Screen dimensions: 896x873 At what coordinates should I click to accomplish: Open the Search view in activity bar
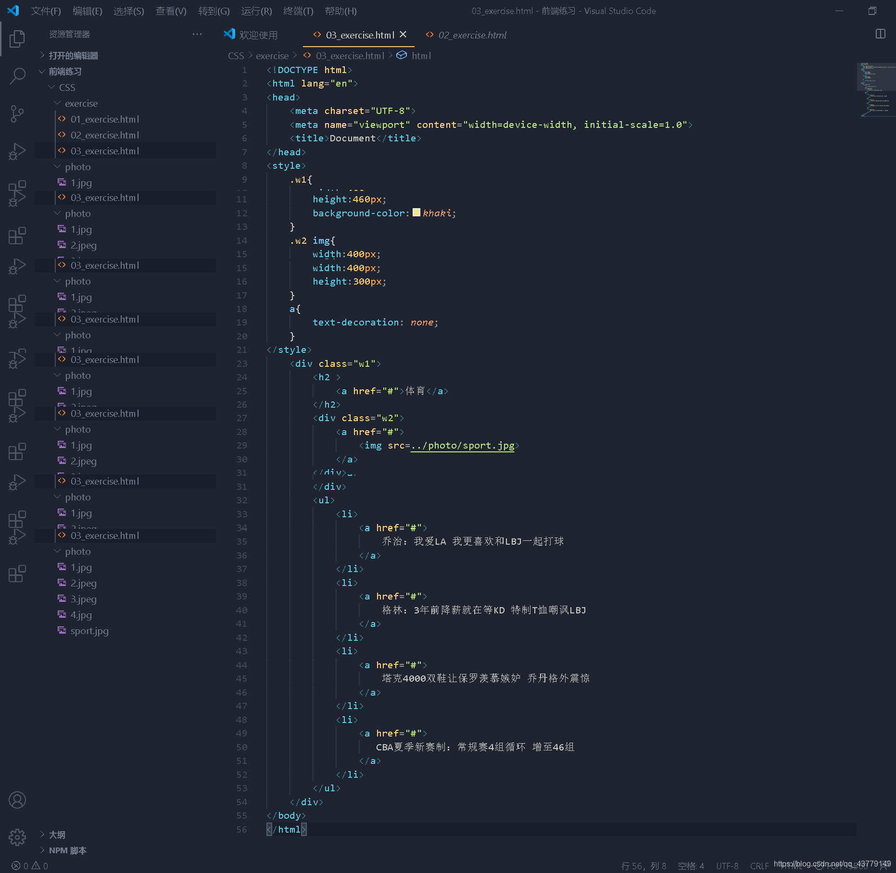pos(17,76)
